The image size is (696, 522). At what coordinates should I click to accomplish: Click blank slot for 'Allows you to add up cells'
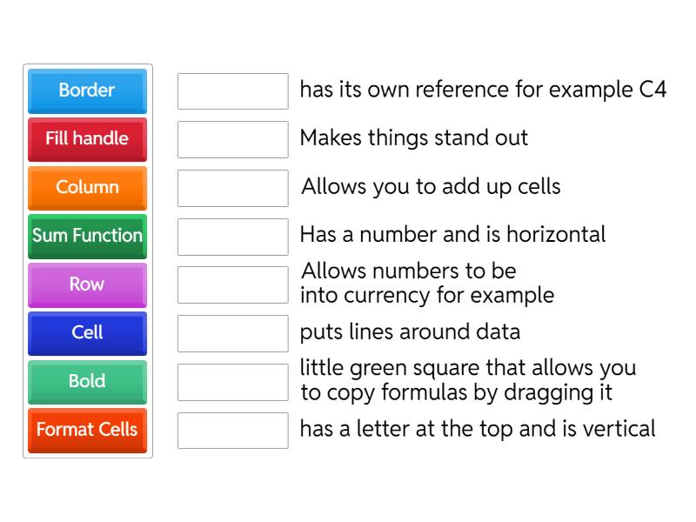point(232,188)
